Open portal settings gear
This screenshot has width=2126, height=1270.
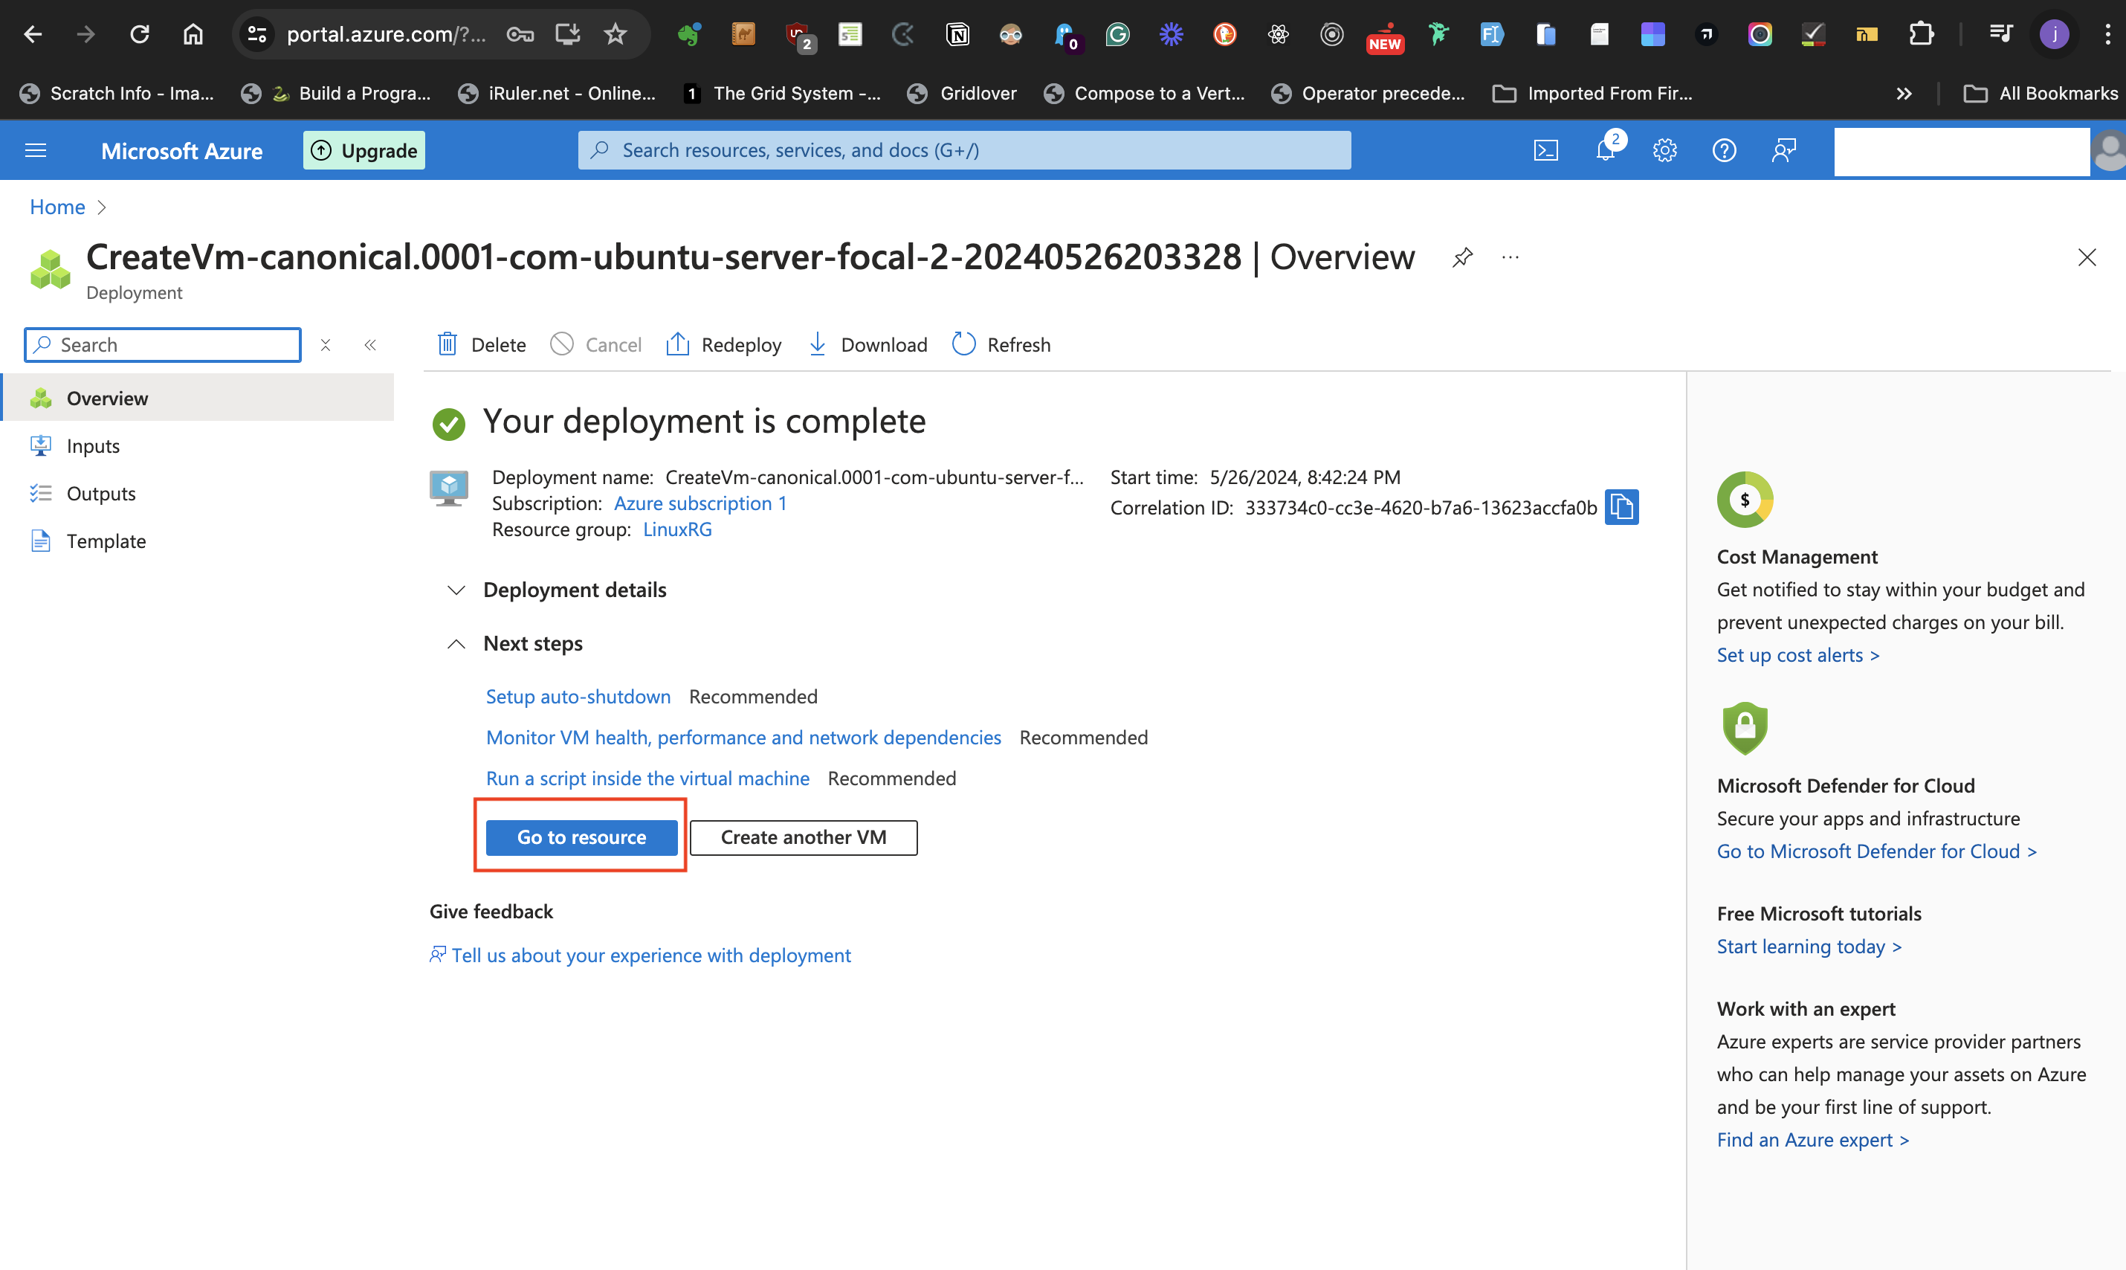pos(1664,151)
